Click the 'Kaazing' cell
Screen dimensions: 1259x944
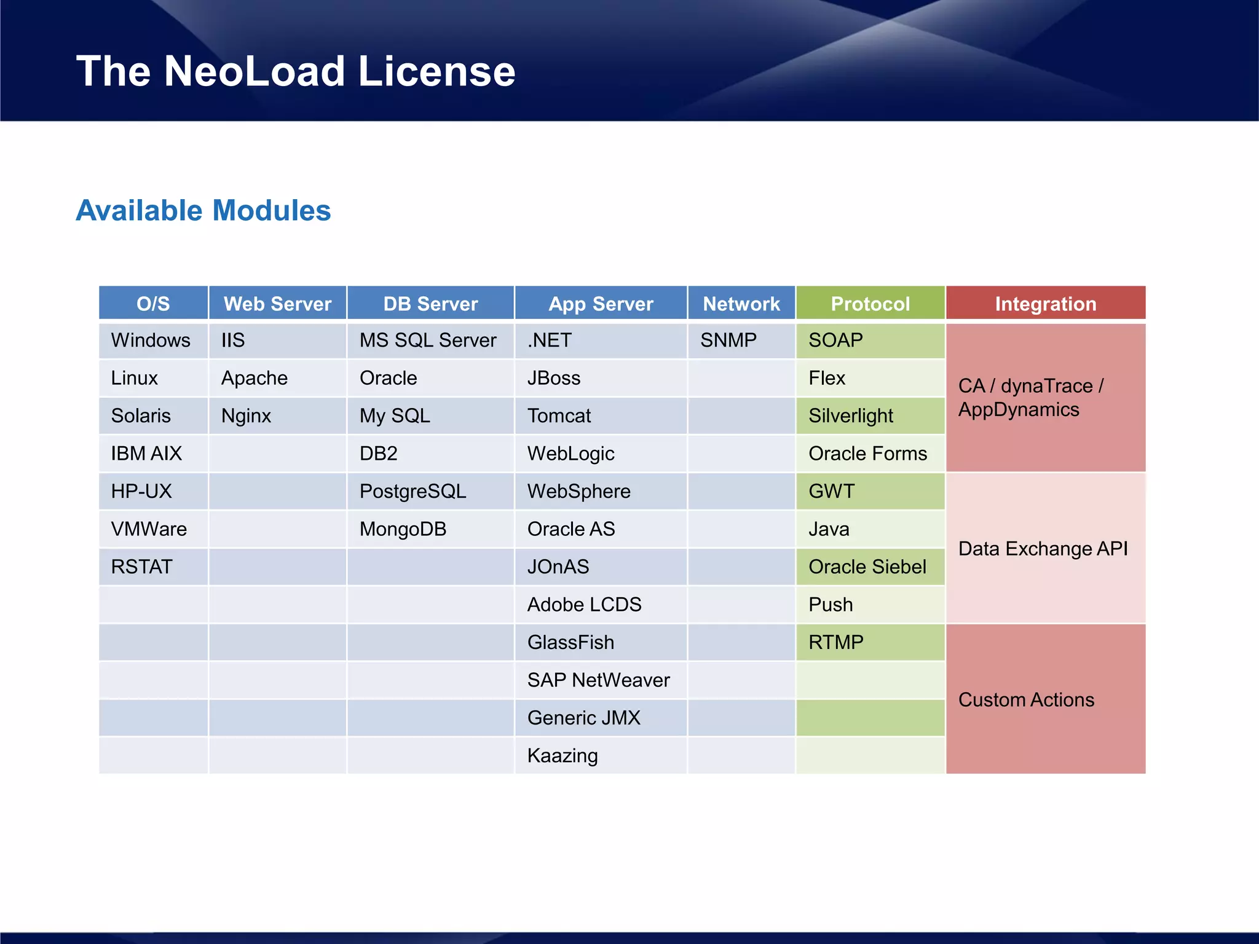(x=601, y=755)
